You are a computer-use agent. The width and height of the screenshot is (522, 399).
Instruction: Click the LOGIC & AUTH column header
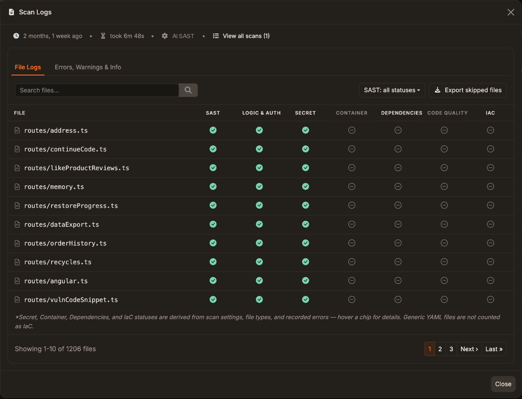click(x=261, y=113)
